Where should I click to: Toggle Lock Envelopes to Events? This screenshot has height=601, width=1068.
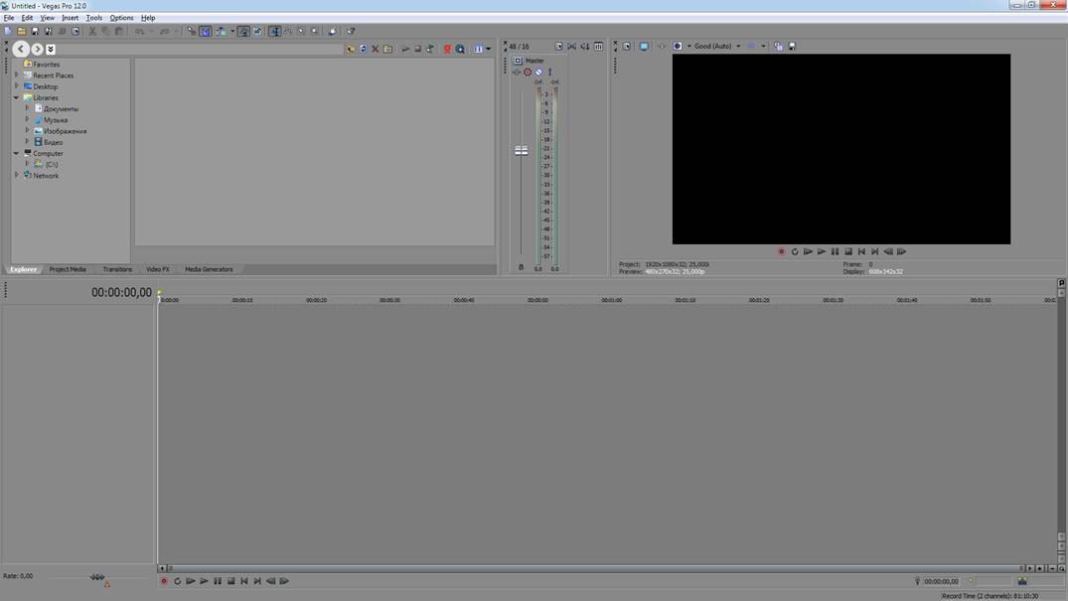pos(243,32)
